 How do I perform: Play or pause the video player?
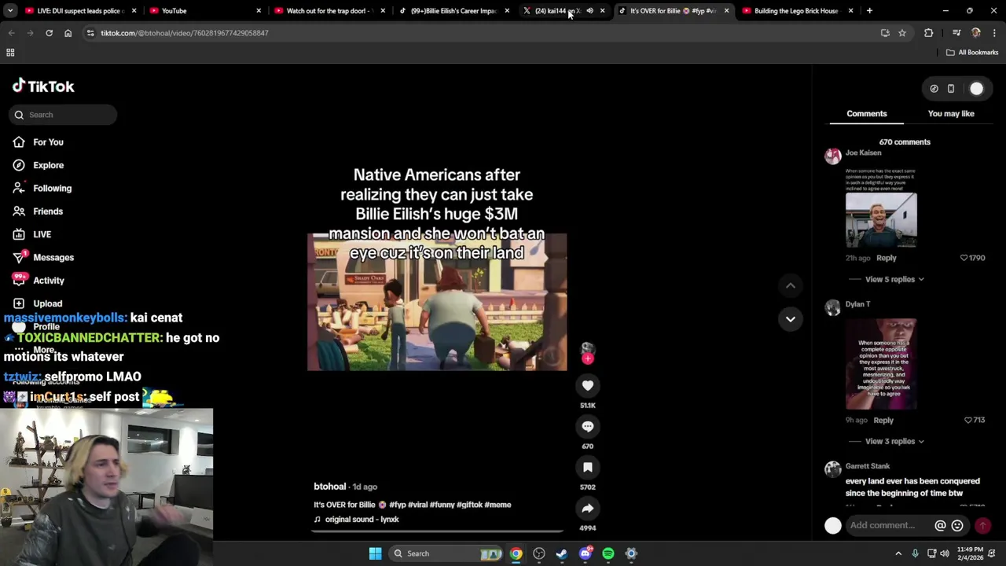pyautogui.click(x=437, y=302)
